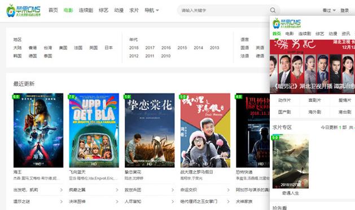This screenshot has height=210, width=355.
Task: Filter by region 日本
Action: click(x=109, y=48)
